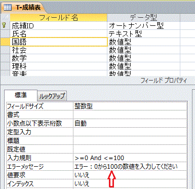Select the 社会 field name cell

pyautogui.click(x=58, y=50)
